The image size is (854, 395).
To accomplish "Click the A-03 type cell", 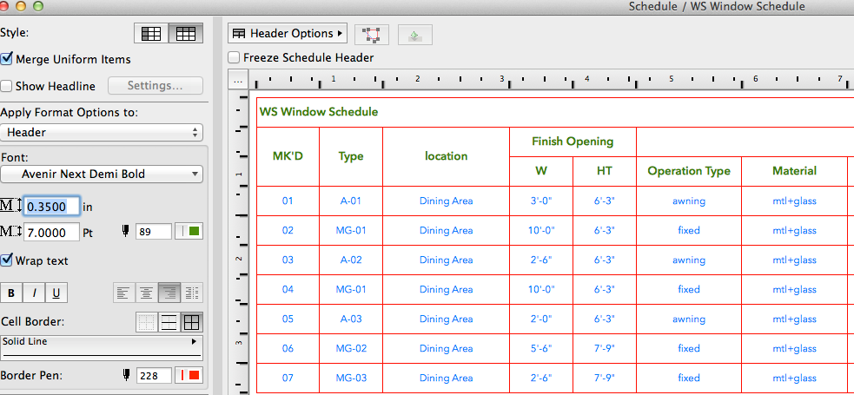I will tap(351, 319).
